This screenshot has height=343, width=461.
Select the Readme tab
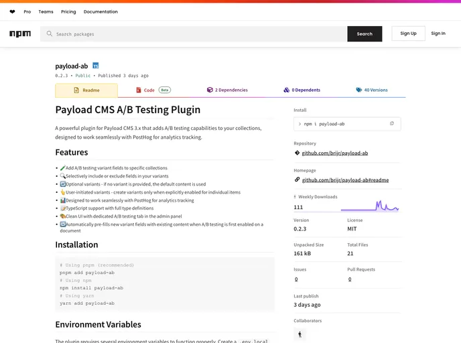[x=86, y=90]
